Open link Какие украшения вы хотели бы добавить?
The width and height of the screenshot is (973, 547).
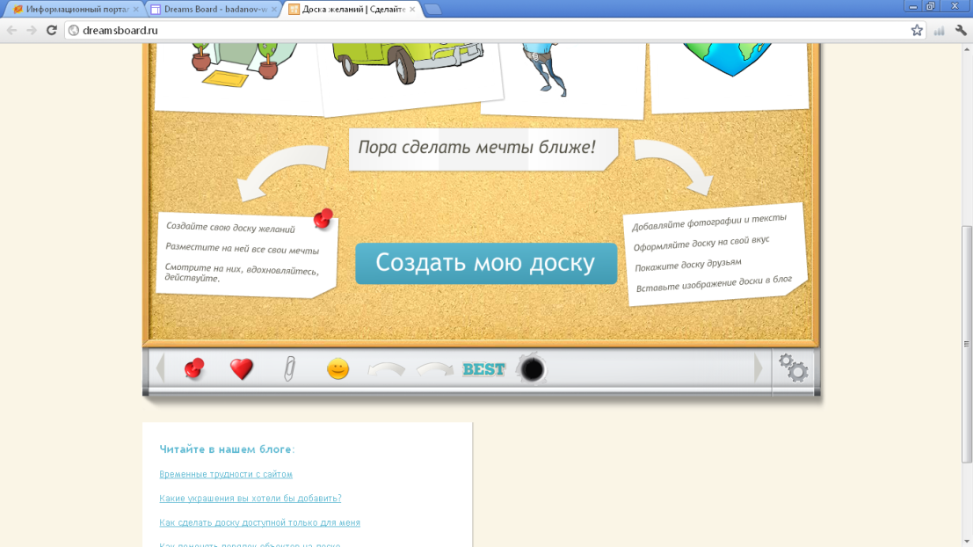[251, 499]
